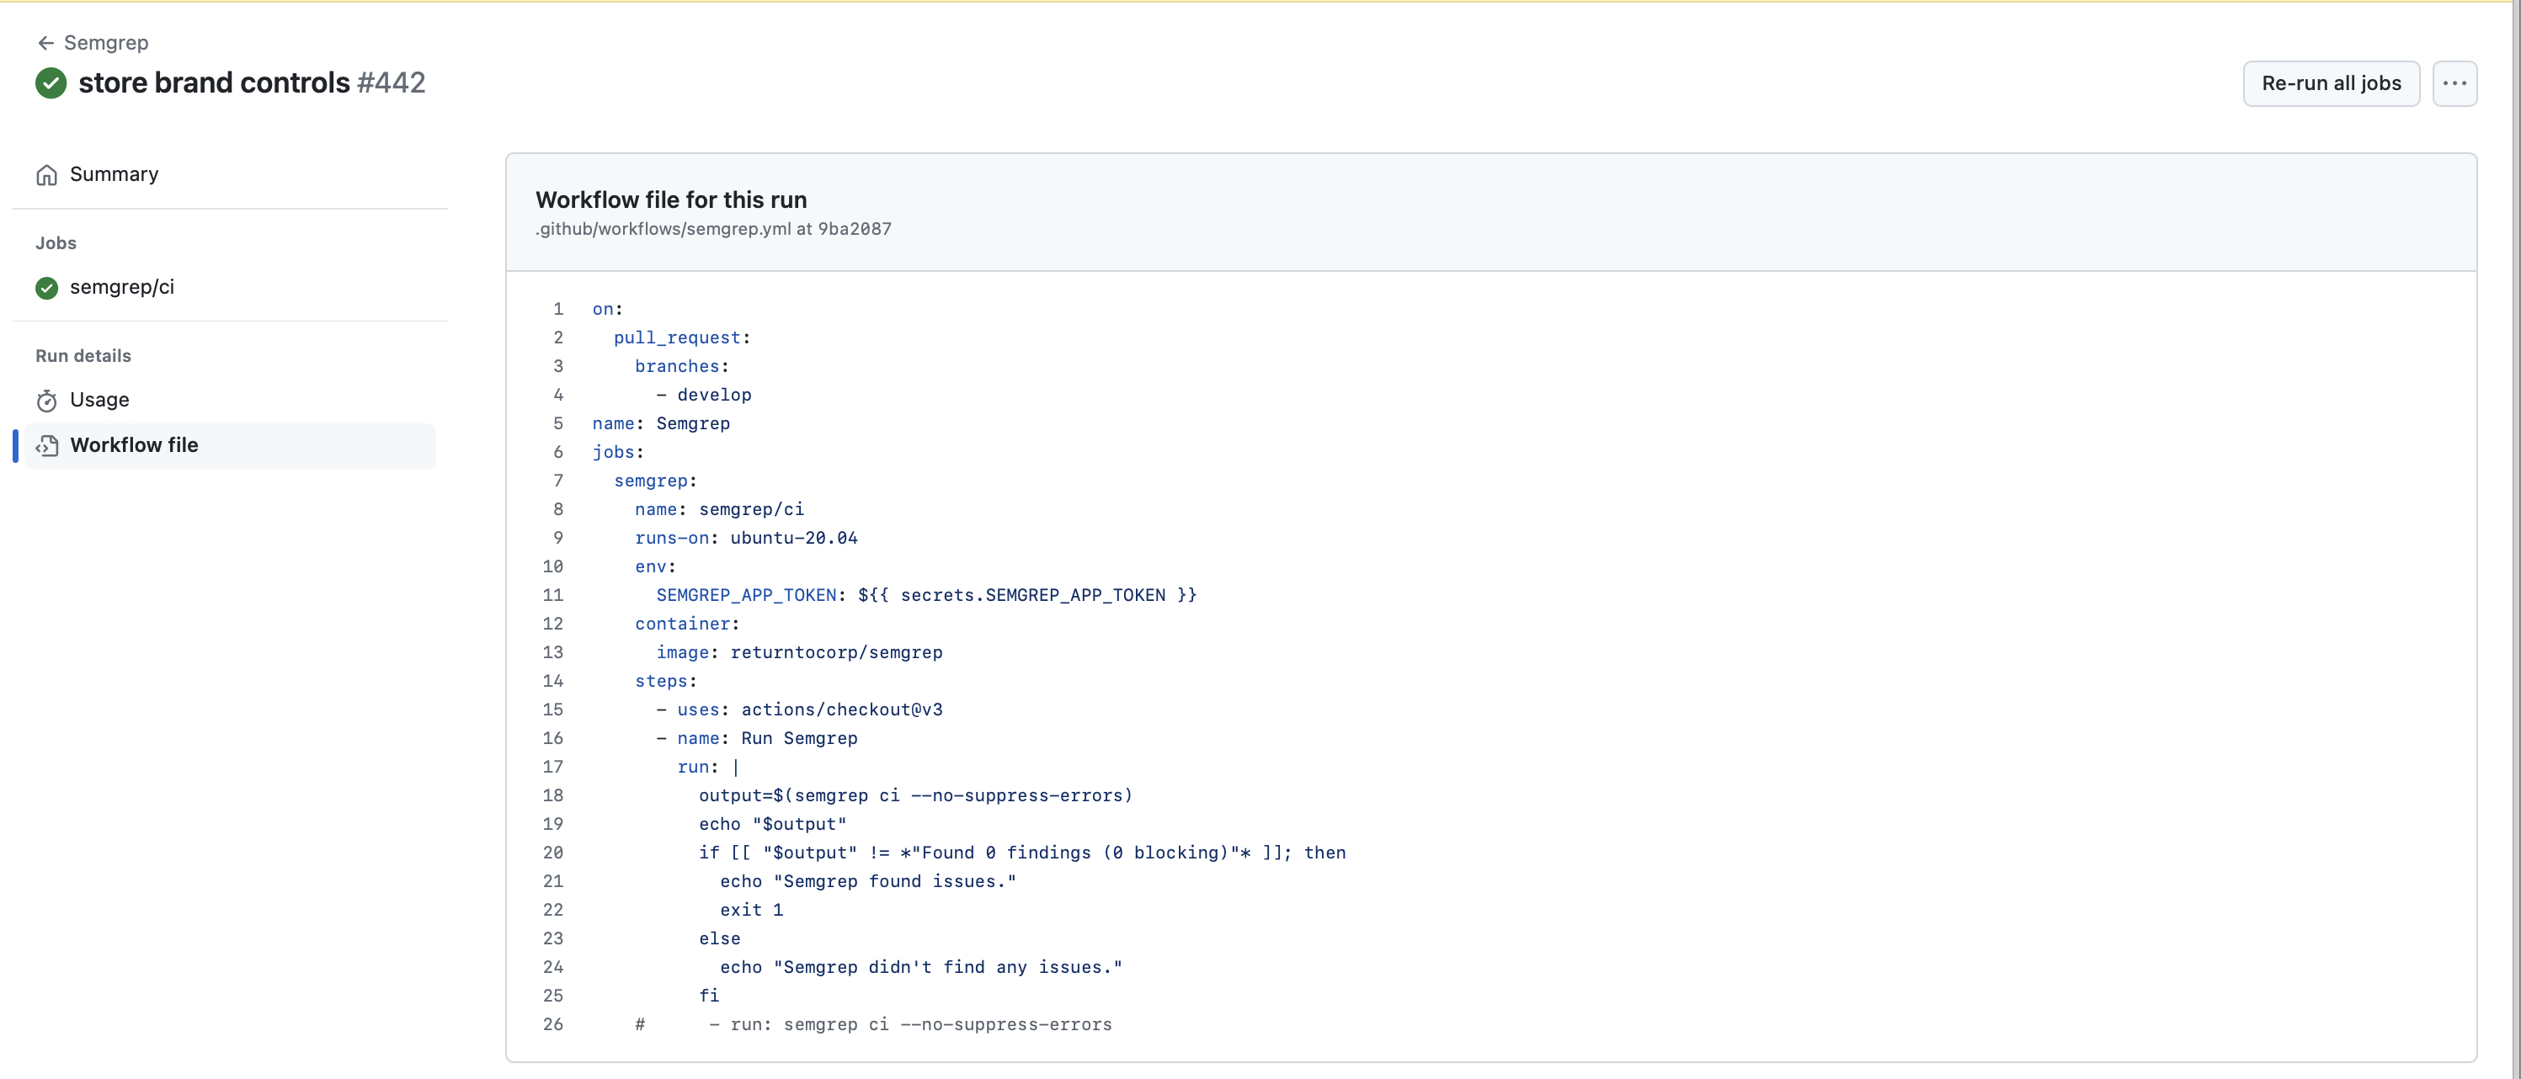
Task: Open the Semgrep breadcrumb link
Action: click(106, 42)
